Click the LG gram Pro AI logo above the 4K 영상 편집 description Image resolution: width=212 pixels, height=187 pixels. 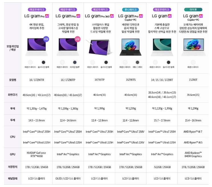pos(37,16)
